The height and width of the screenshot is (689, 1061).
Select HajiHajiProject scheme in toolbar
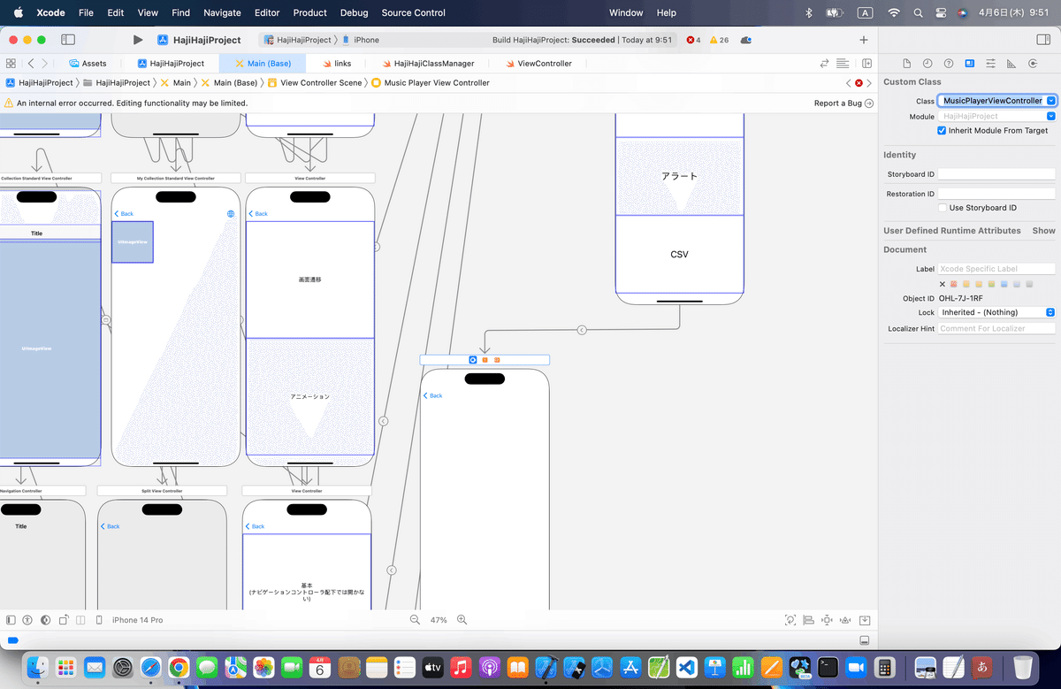298,40
